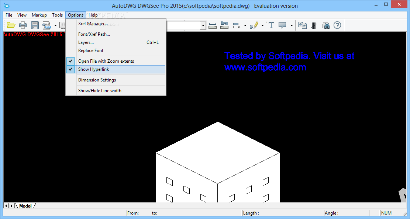Click the NUM status indicator

click(x=386, y=213)
